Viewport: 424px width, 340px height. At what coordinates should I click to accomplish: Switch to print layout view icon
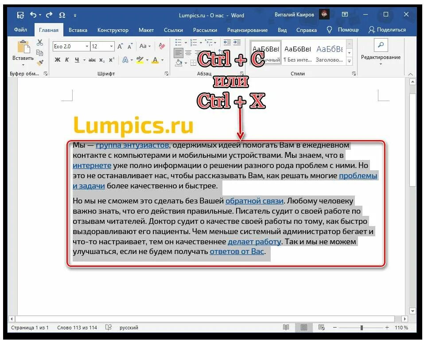coord(304,327)
